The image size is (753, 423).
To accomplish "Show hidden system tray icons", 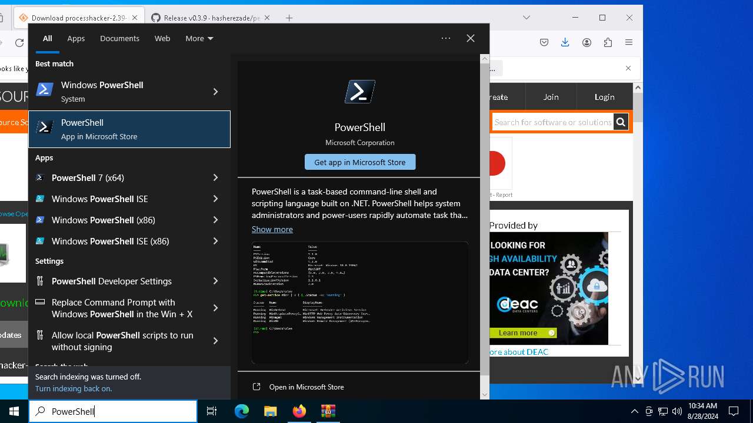I will pyautogui.click(x=634, y=411).
